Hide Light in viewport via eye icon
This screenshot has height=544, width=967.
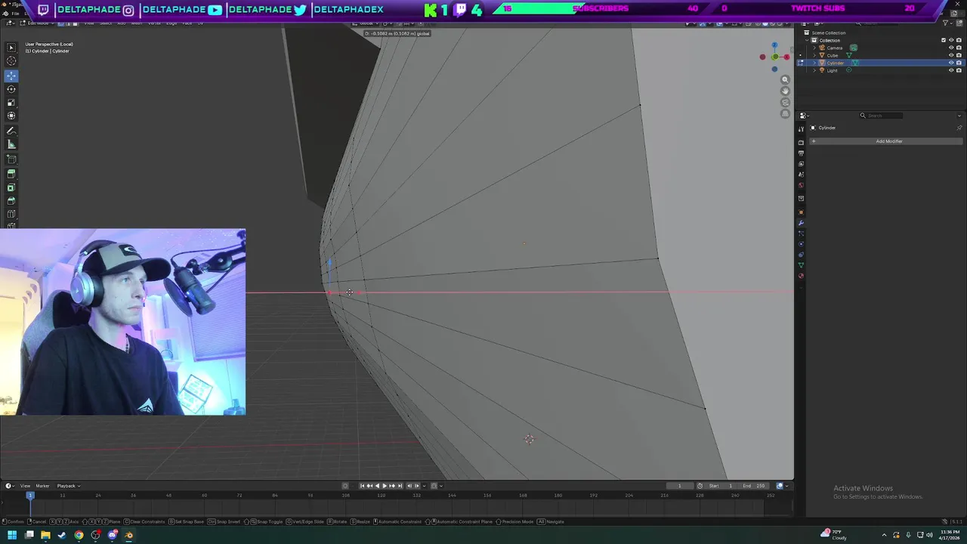click(951, 70)
